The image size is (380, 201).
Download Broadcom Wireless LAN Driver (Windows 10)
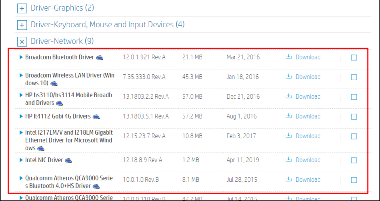coord(308,77)
